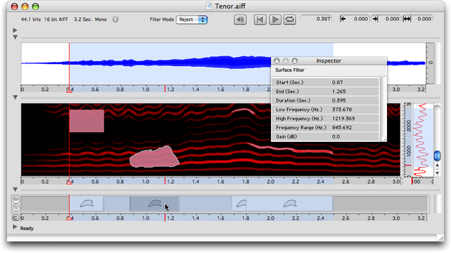The height and width of the screenshot is (253, 451).
Task: Collapse the spectrogram view disclosure triangle
Action: [15, 97]
